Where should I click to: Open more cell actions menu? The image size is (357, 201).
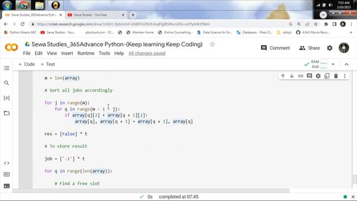tap(345, 76)
